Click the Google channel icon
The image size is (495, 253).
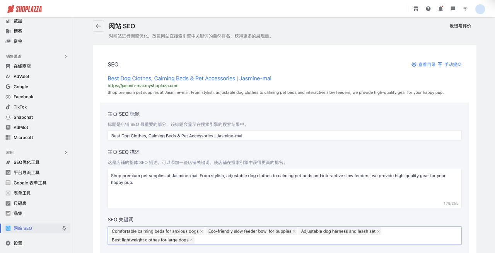[x=8, y=87]
